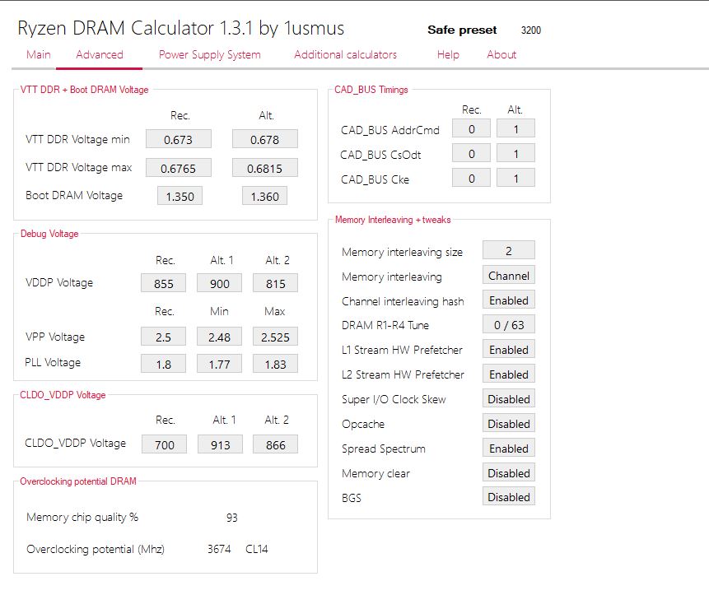
Task: Click the Spread Spectrum label
Action: pos(384,449)
